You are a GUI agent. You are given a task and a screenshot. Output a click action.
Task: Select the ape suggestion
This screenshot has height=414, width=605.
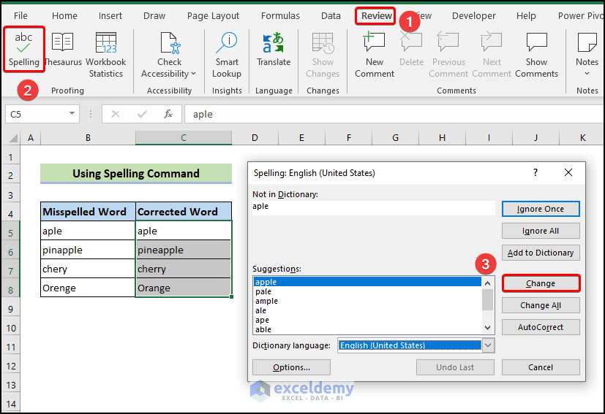coord(367,320)
